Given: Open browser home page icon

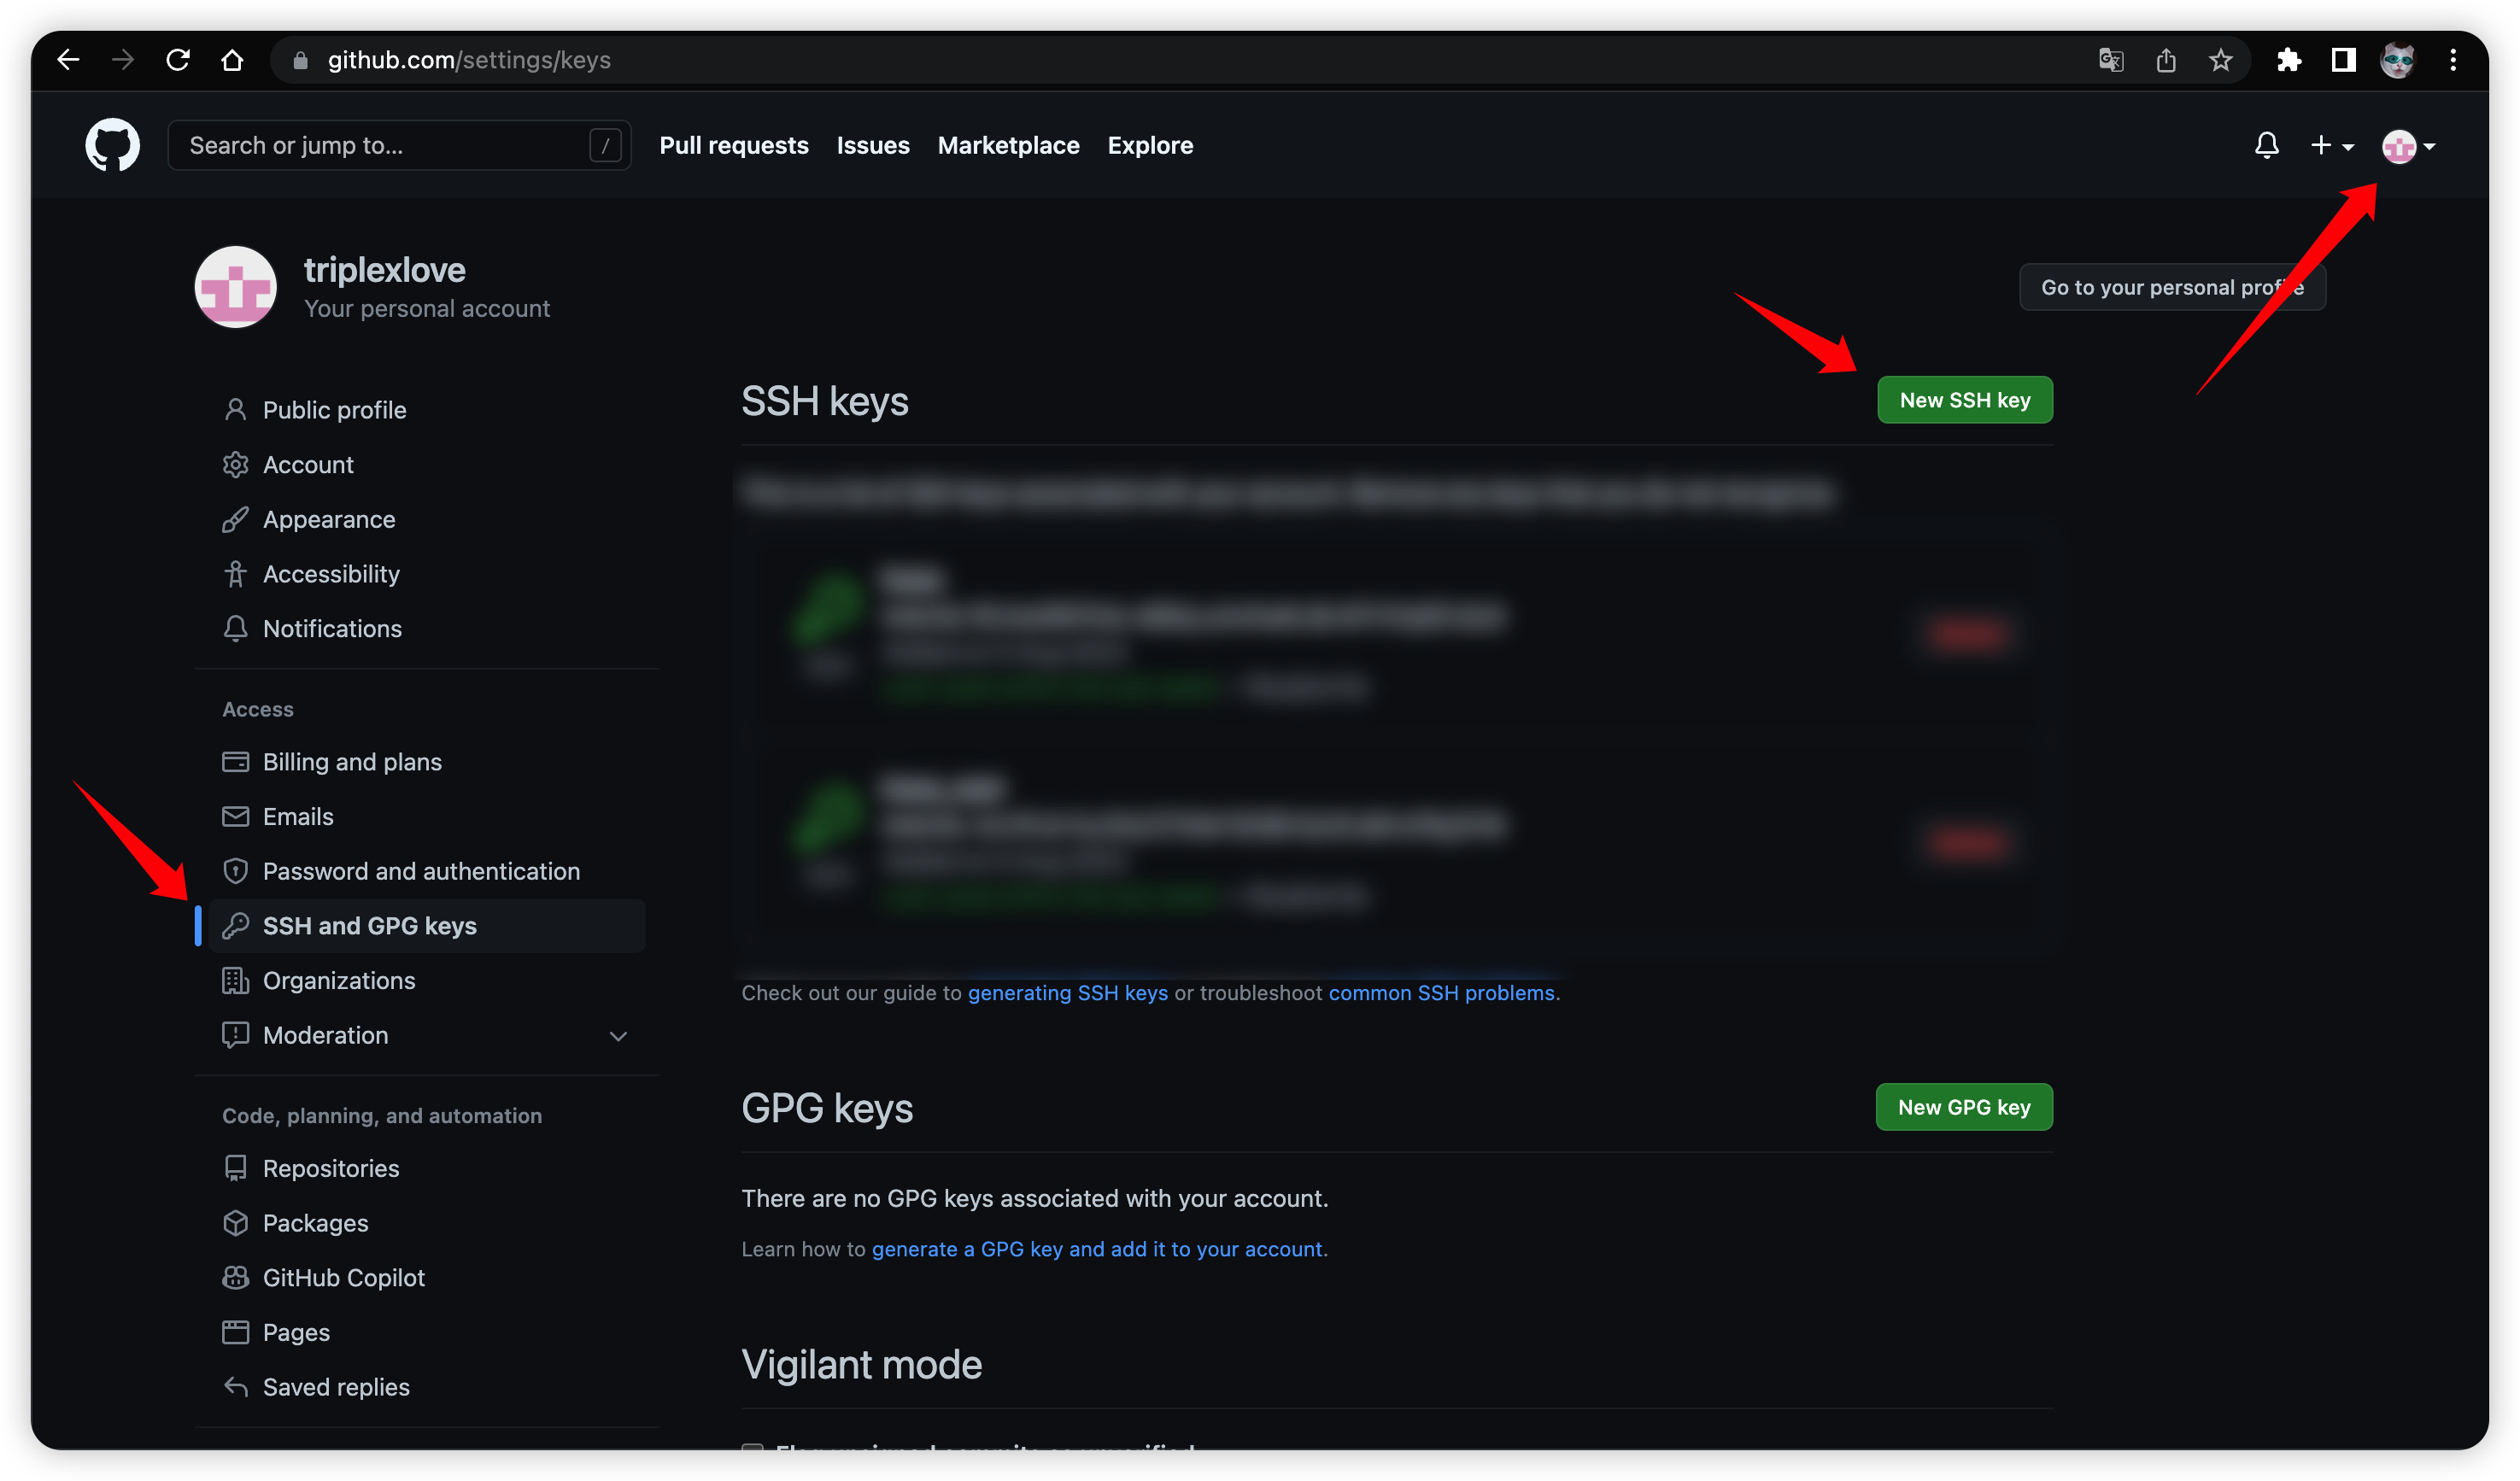Looking at the screenshot, I should pyautogui.click(x=232, y=60).
